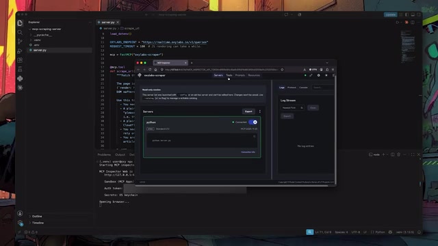The image size is (438, 246).
Task: Open the Connection Info link
Action: pos(248,152)
